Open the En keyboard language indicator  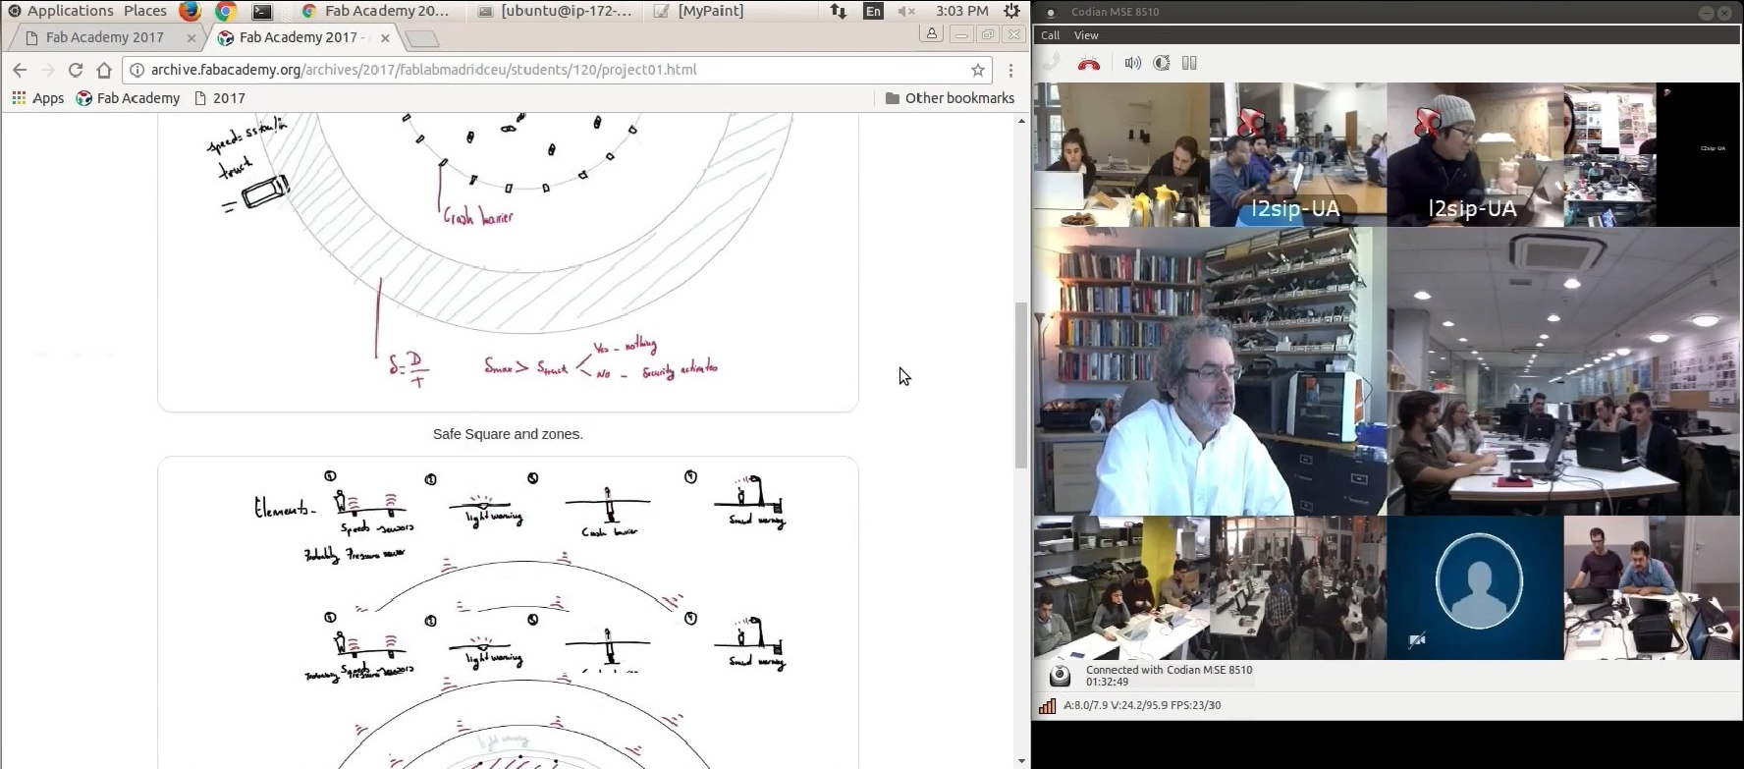coord(873,11)
